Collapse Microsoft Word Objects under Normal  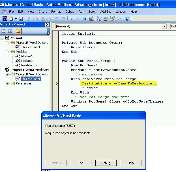pos(7,43)
